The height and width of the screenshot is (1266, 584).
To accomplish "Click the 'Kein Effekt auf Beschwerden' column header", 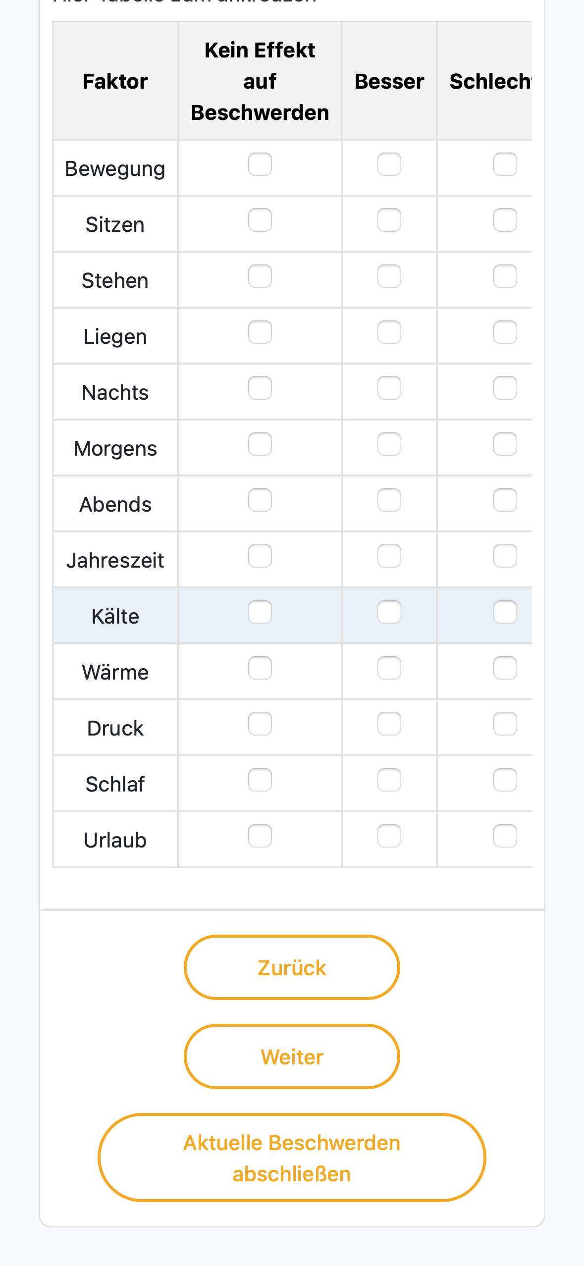I will tap(260, 81).
